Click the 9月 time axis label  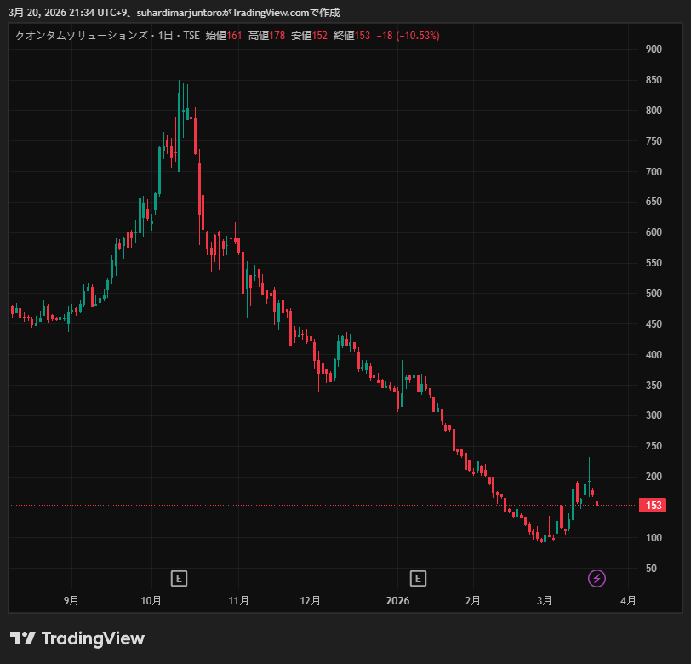[x=71, y=600]
